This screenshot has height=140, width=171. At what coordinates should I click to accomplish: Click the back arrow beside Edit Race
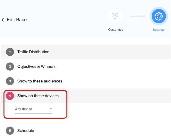[3, 20]
